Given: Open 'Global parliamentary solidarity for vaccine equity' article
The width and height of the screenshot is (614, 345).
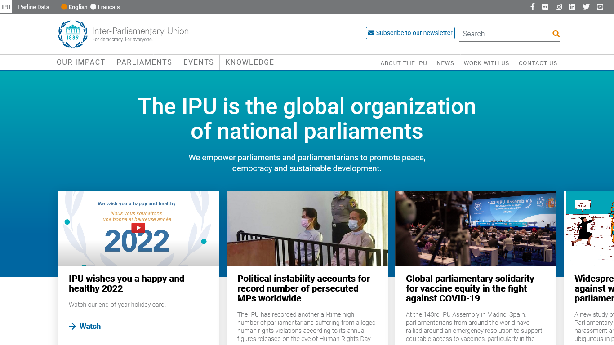Looking at the screenshot, I should [470, 288].
